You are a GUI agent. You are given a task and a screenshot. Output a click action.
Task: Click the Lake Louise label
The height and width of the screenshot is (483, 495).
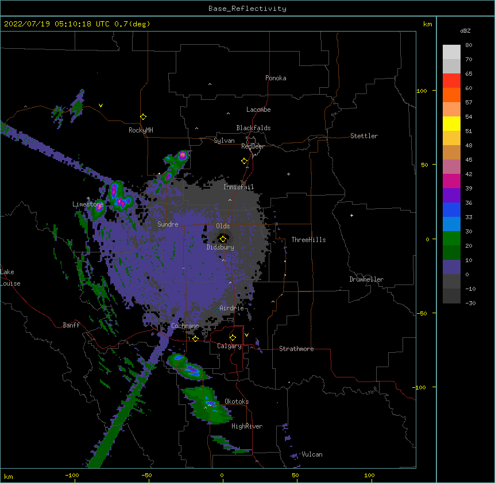pos(10,278)
